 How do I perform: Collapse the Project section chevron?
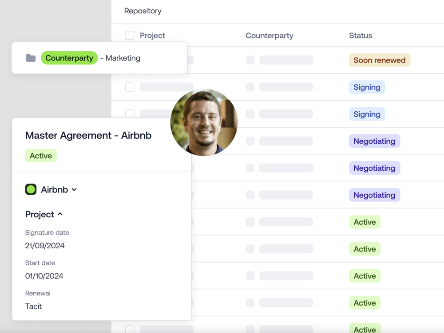click(x=60, y=214)
